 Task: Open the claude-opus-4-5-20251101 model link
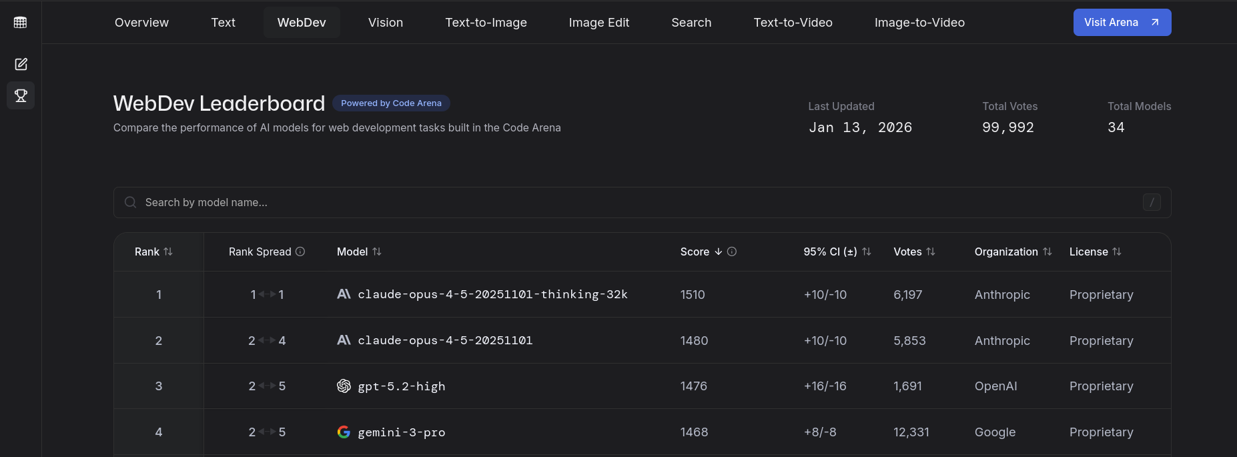(445, 340)
